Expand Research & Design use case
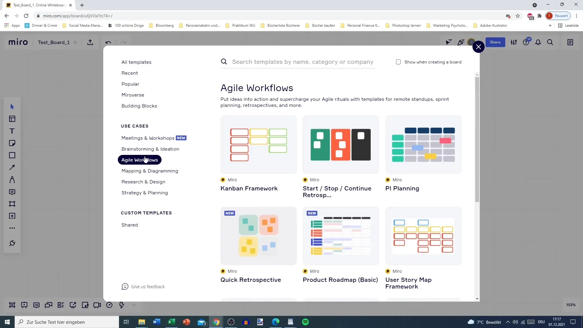This screenshot has width=583, height=328. (143, 182)
